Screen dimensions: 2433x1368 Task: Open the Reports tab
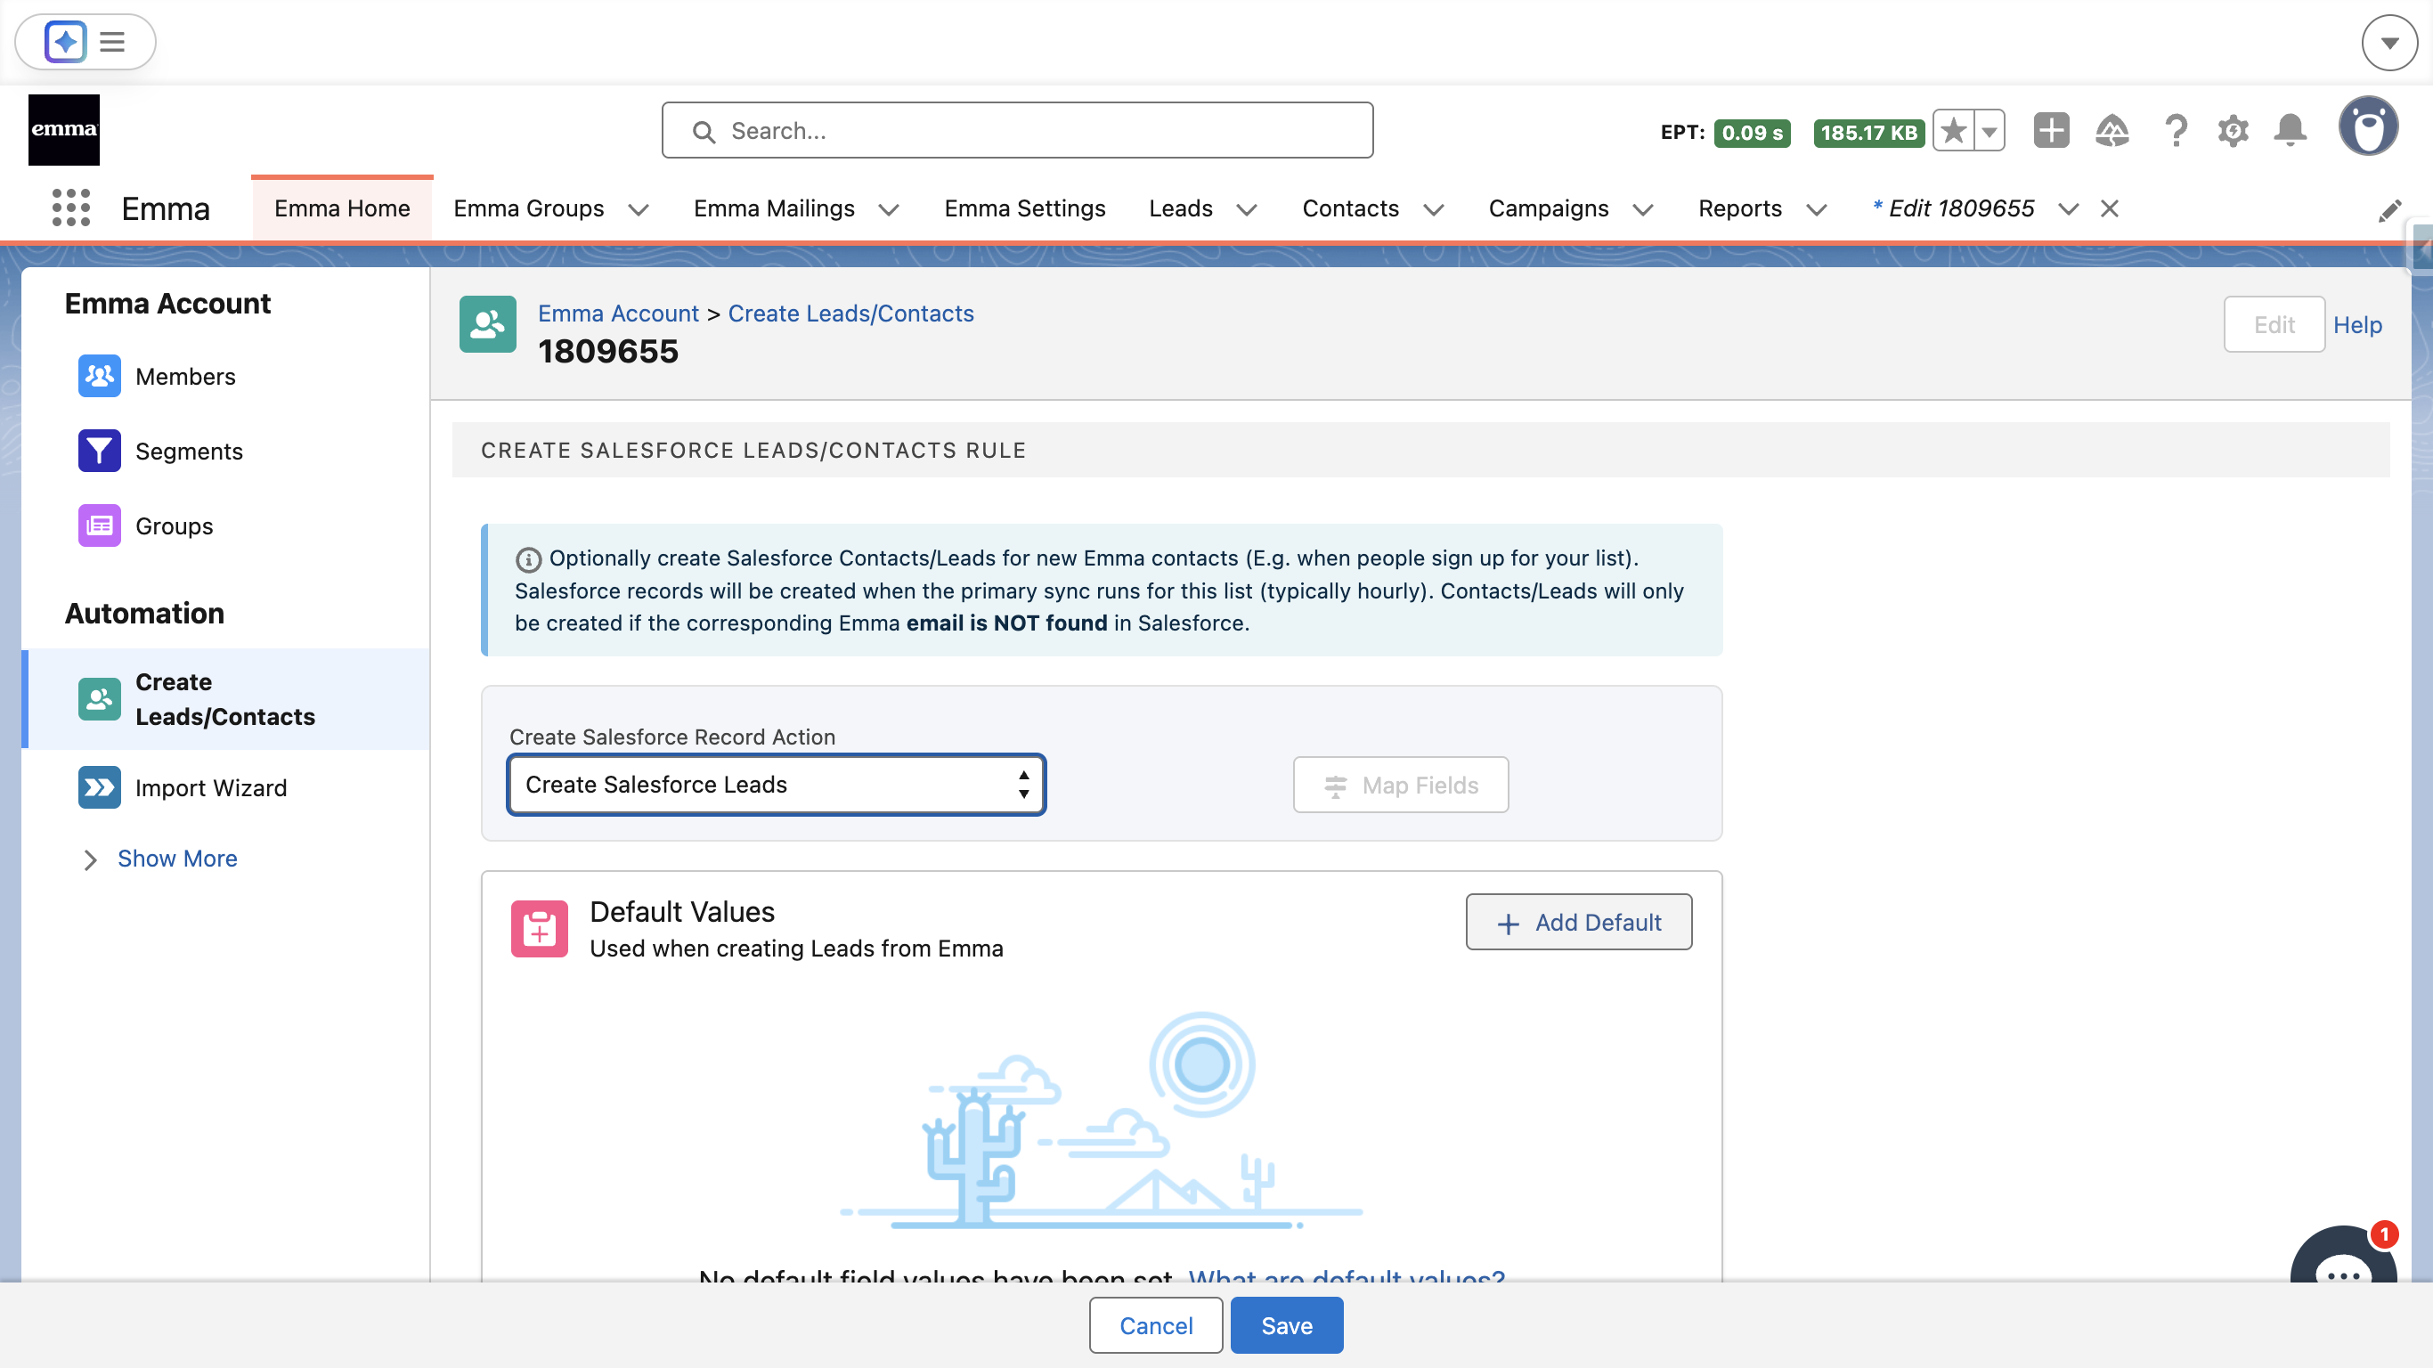tap(1740, 208)
